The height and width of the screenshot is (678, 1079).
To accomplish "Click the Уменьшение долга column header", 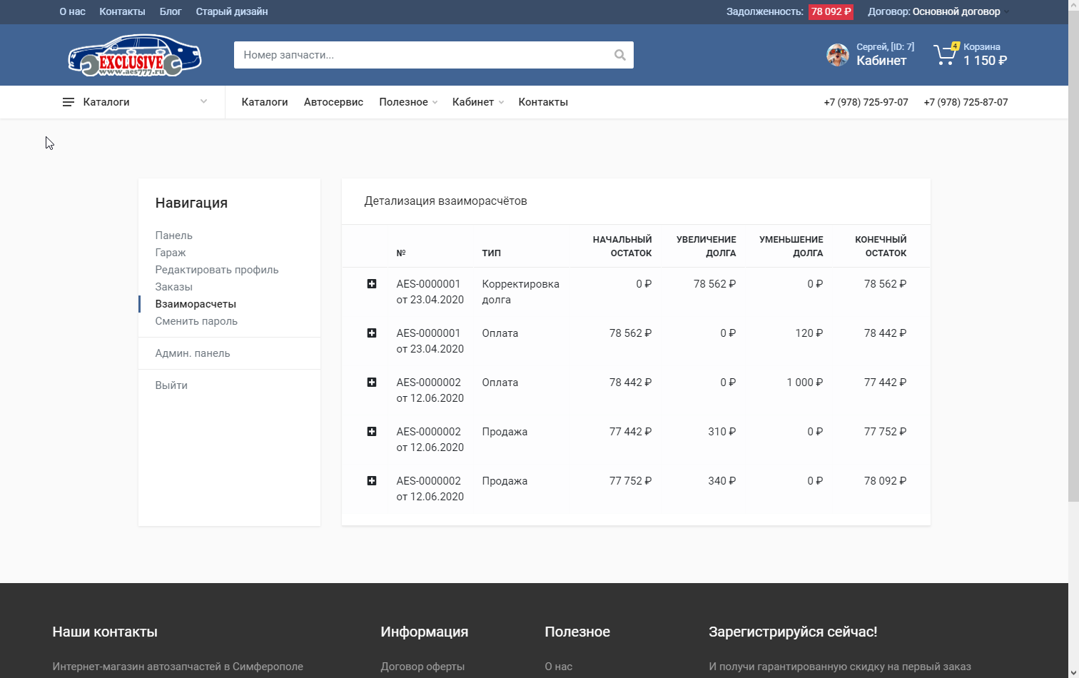I will 791,246.
